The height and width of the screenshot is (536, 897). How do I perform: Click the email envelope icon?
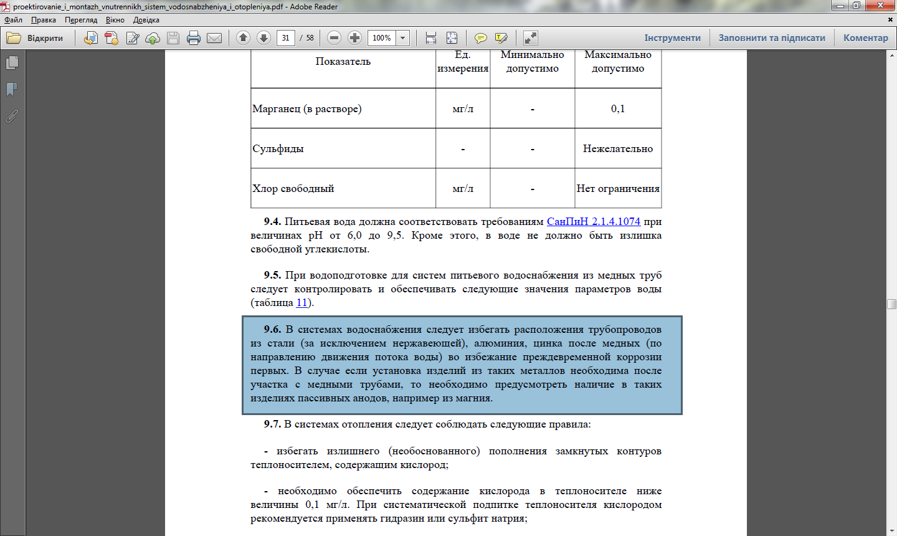(x=214, y=38)
